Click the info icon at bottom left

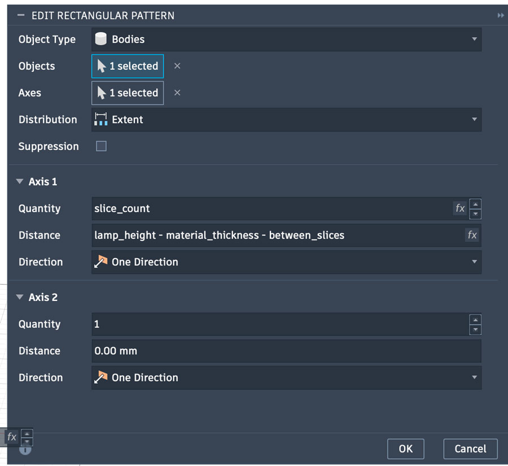(25, 450)
